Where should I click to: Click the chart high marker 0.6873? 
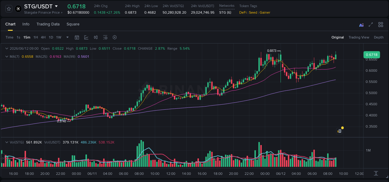point(272,51)
